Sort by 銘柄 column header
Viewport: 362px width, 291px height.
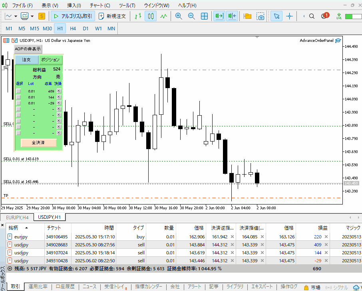tap(25, 228)
